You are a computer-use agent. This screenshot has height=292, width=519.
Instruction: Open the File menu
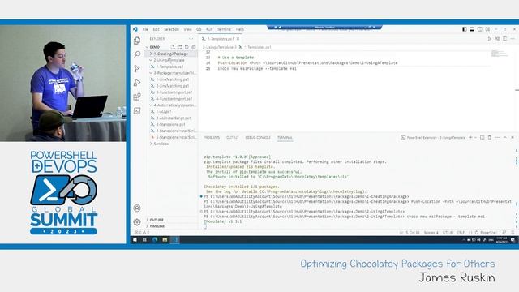145,29
